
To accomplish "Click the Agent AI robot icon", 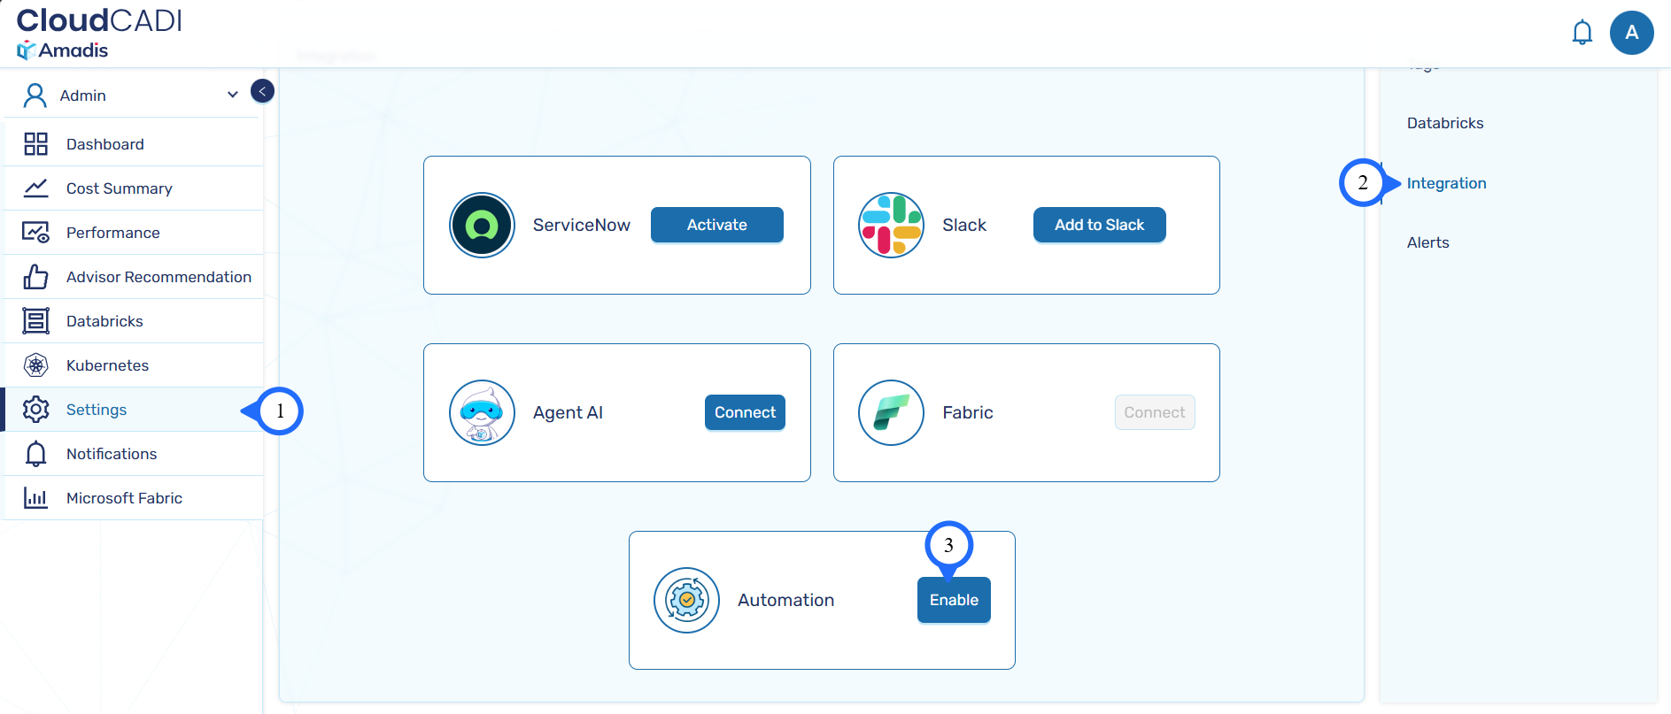I will (482, 412).
